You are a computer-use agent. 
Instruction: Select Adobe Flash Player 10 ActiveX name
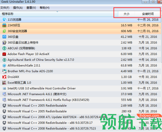tap(28, 54)
